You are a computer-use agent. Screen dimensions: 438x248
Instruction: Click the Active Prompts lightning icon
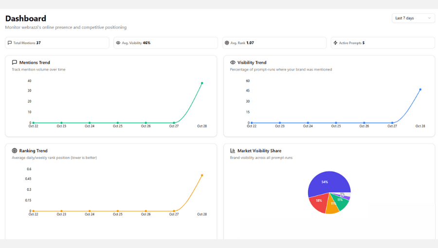tap(335, 43)
